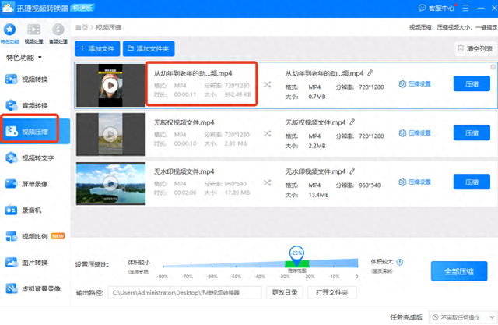Play the 无版权视频文件 video thumbnail
Image resolution: width=498 pixels, height=325 pixels.
(110, 134)
